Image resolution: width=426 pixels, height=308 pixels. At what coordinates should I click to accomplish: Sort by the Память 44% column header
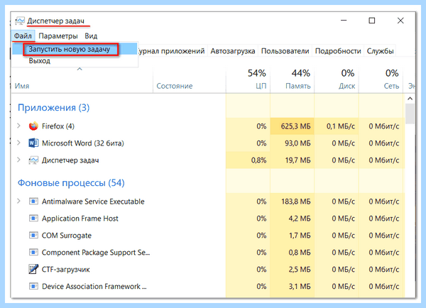pyautogui.click(x=293, y=80)
